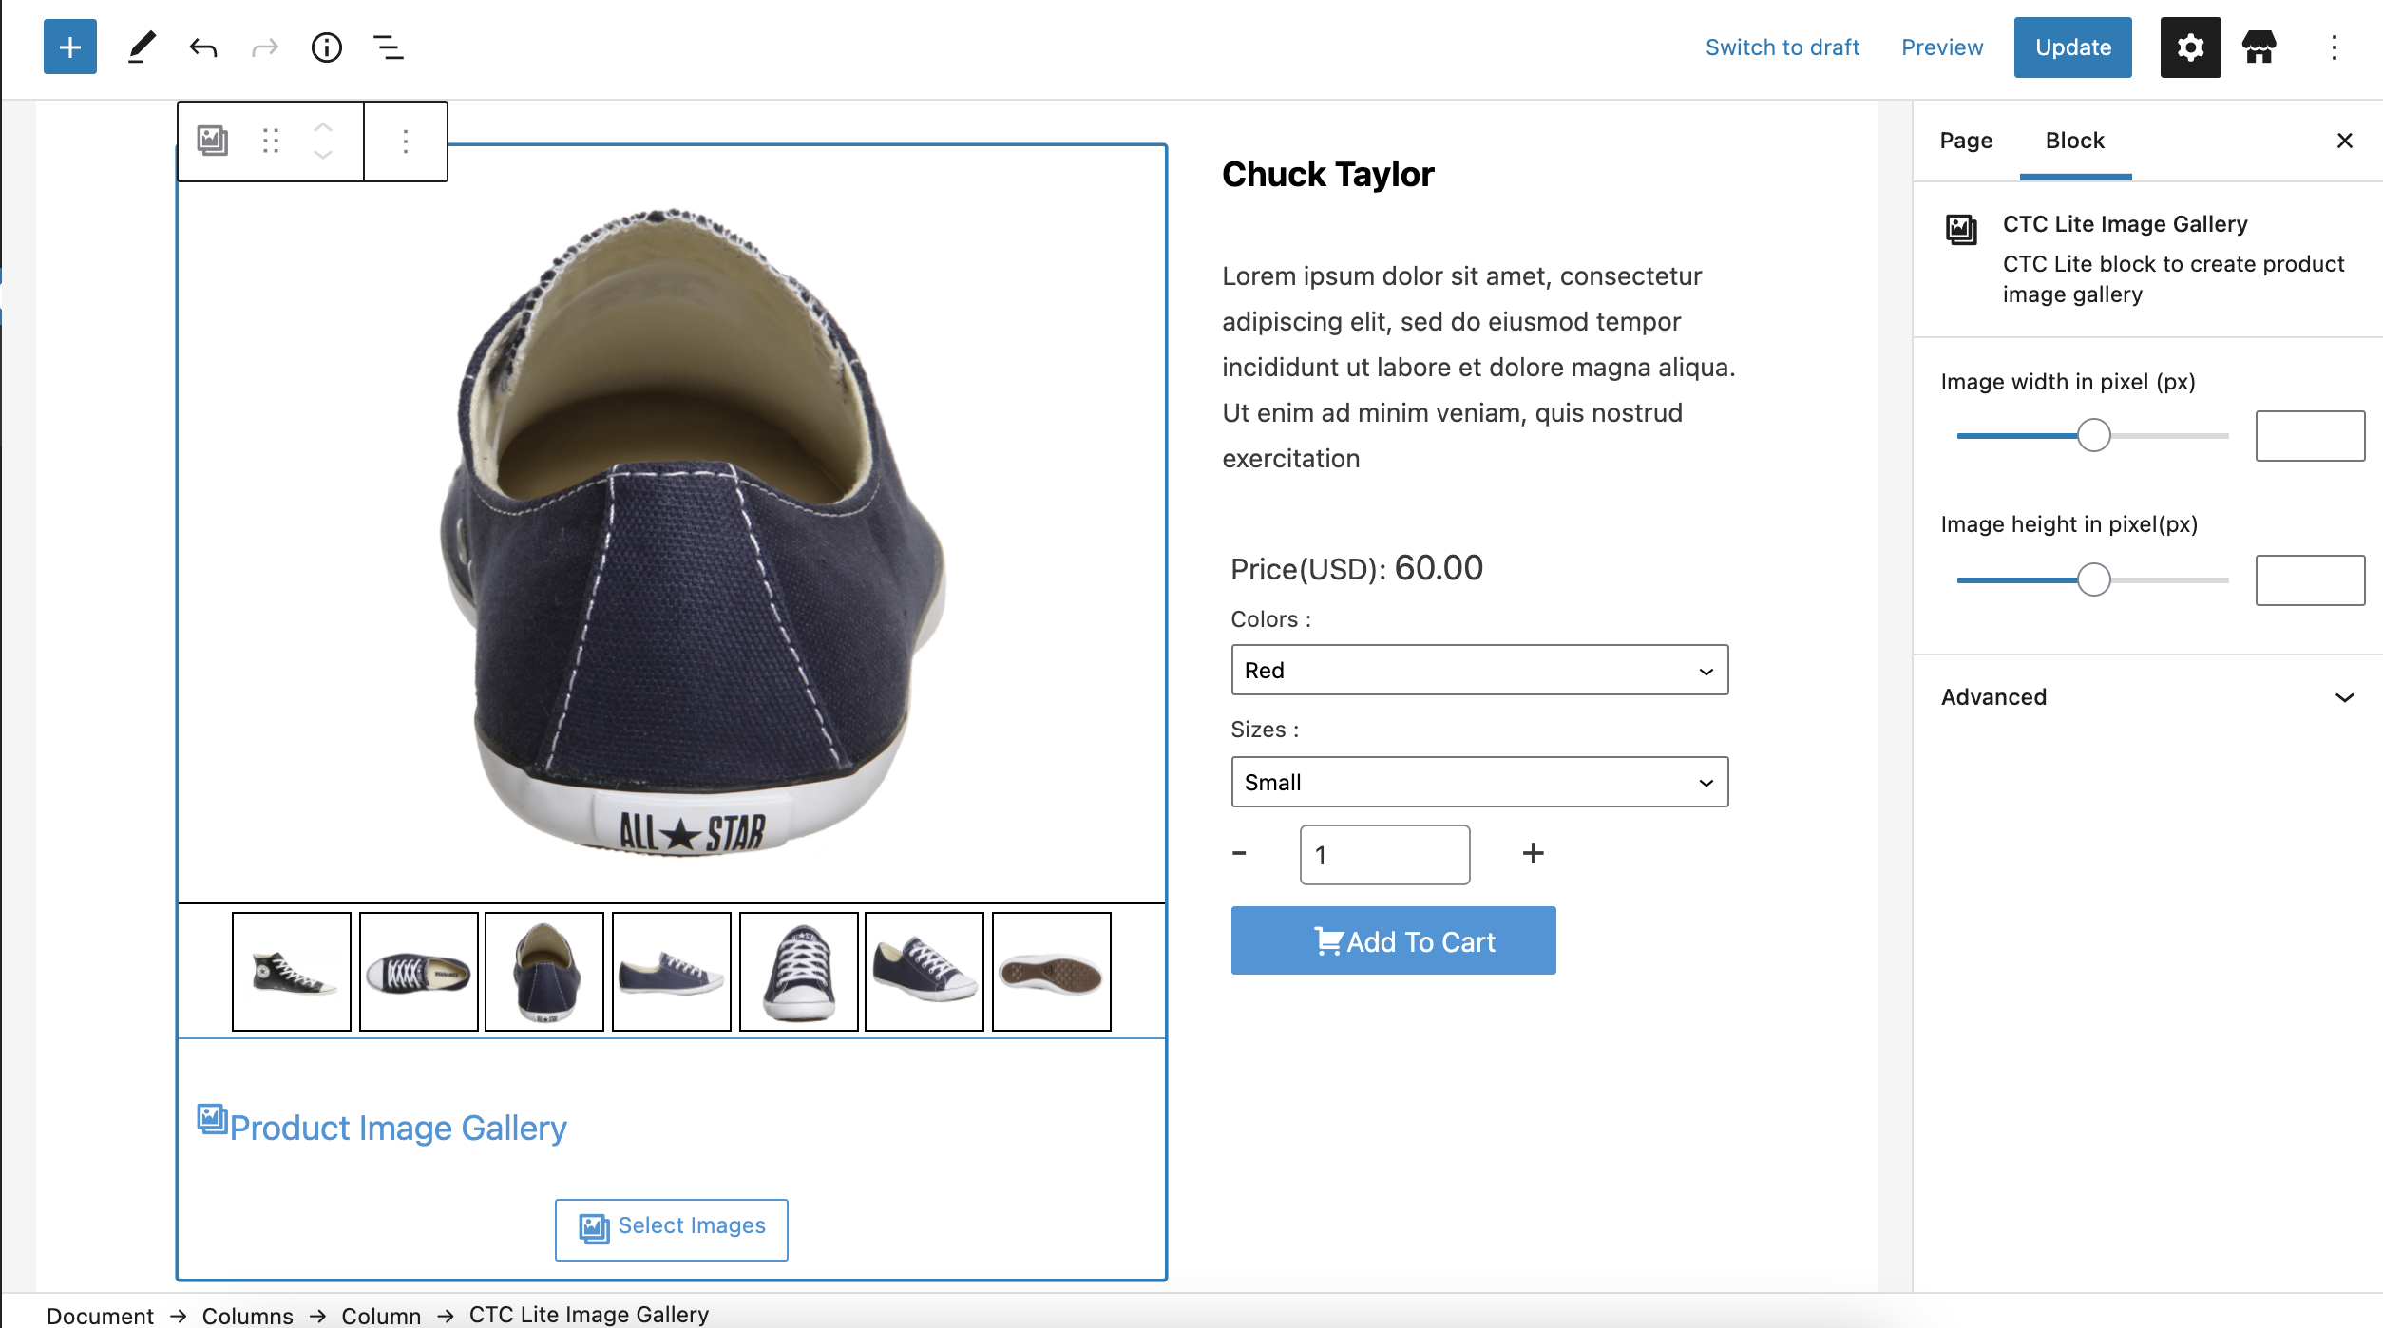Expand the Advanced section
2383x1328 pixels.
[x=2147, y=697]
